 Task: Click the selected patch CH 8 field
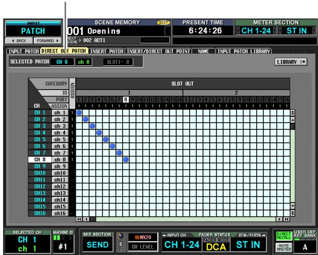pos(62,62)
